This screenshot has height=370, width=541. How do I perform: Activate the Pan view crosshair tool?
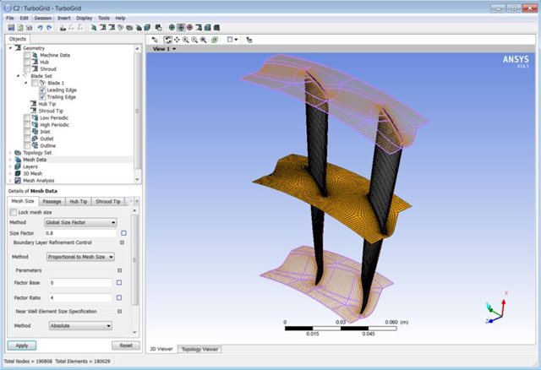coord(177,40)
